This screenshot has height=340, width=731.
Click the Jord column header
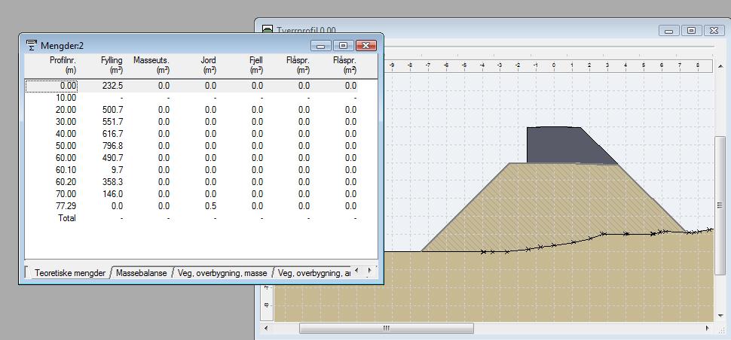[x=209, y=65]
